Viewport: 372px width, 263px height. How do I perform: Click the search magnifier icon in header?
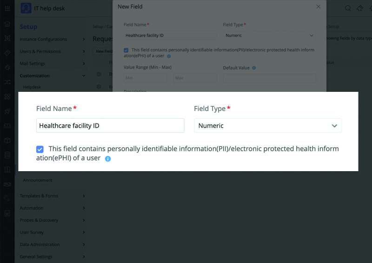pyautogui.click(x=348, y=8)
